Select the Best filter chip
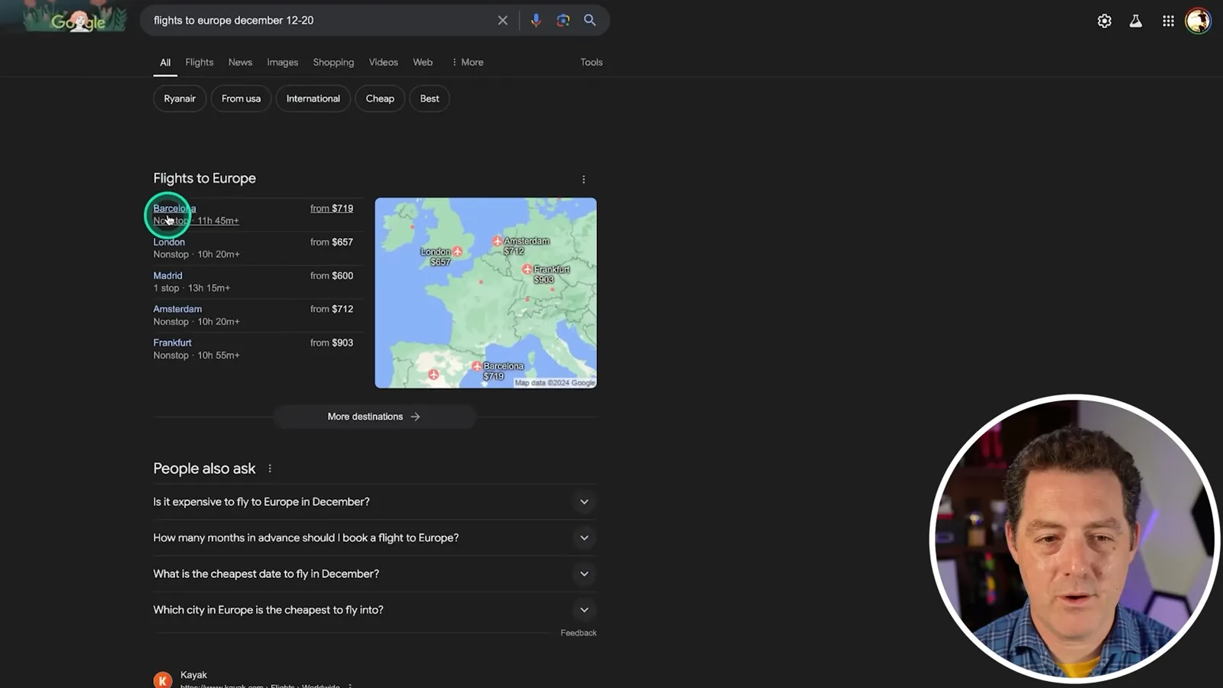Image resolution: width=1223 pixels, height=688 pixels. pos(430,99)
